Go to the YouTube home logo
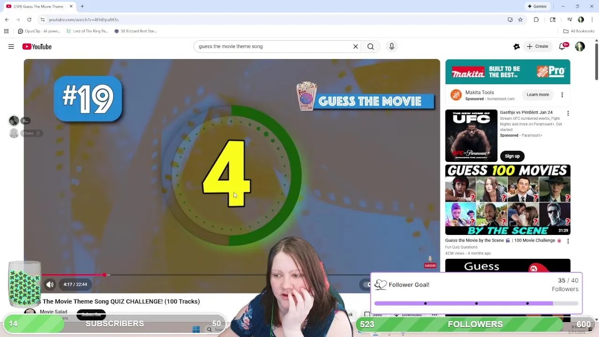Viewport: 599px width, 337px height. coord(37,46)
